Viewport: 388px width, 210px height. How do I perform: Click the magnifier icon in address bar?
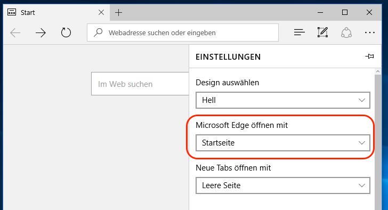tap(98, 33)
